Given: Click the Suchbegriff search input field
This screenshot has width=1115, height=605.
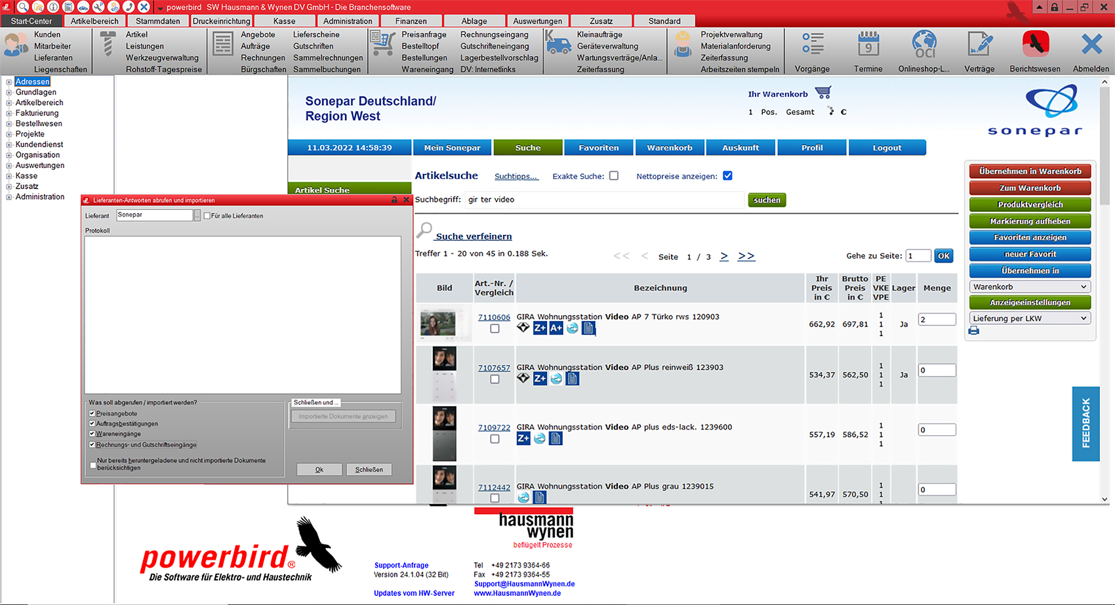Looking at the screenshot, I should (605, 199).
